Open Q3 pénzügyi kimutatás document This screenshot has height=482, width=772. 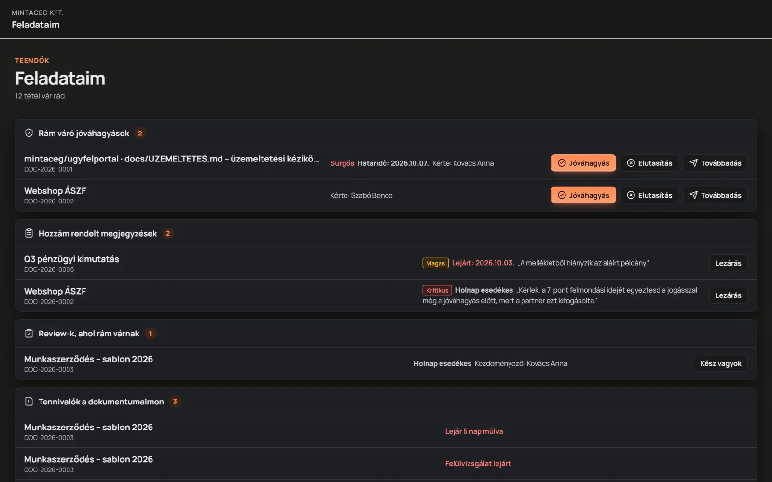point(71,259)
